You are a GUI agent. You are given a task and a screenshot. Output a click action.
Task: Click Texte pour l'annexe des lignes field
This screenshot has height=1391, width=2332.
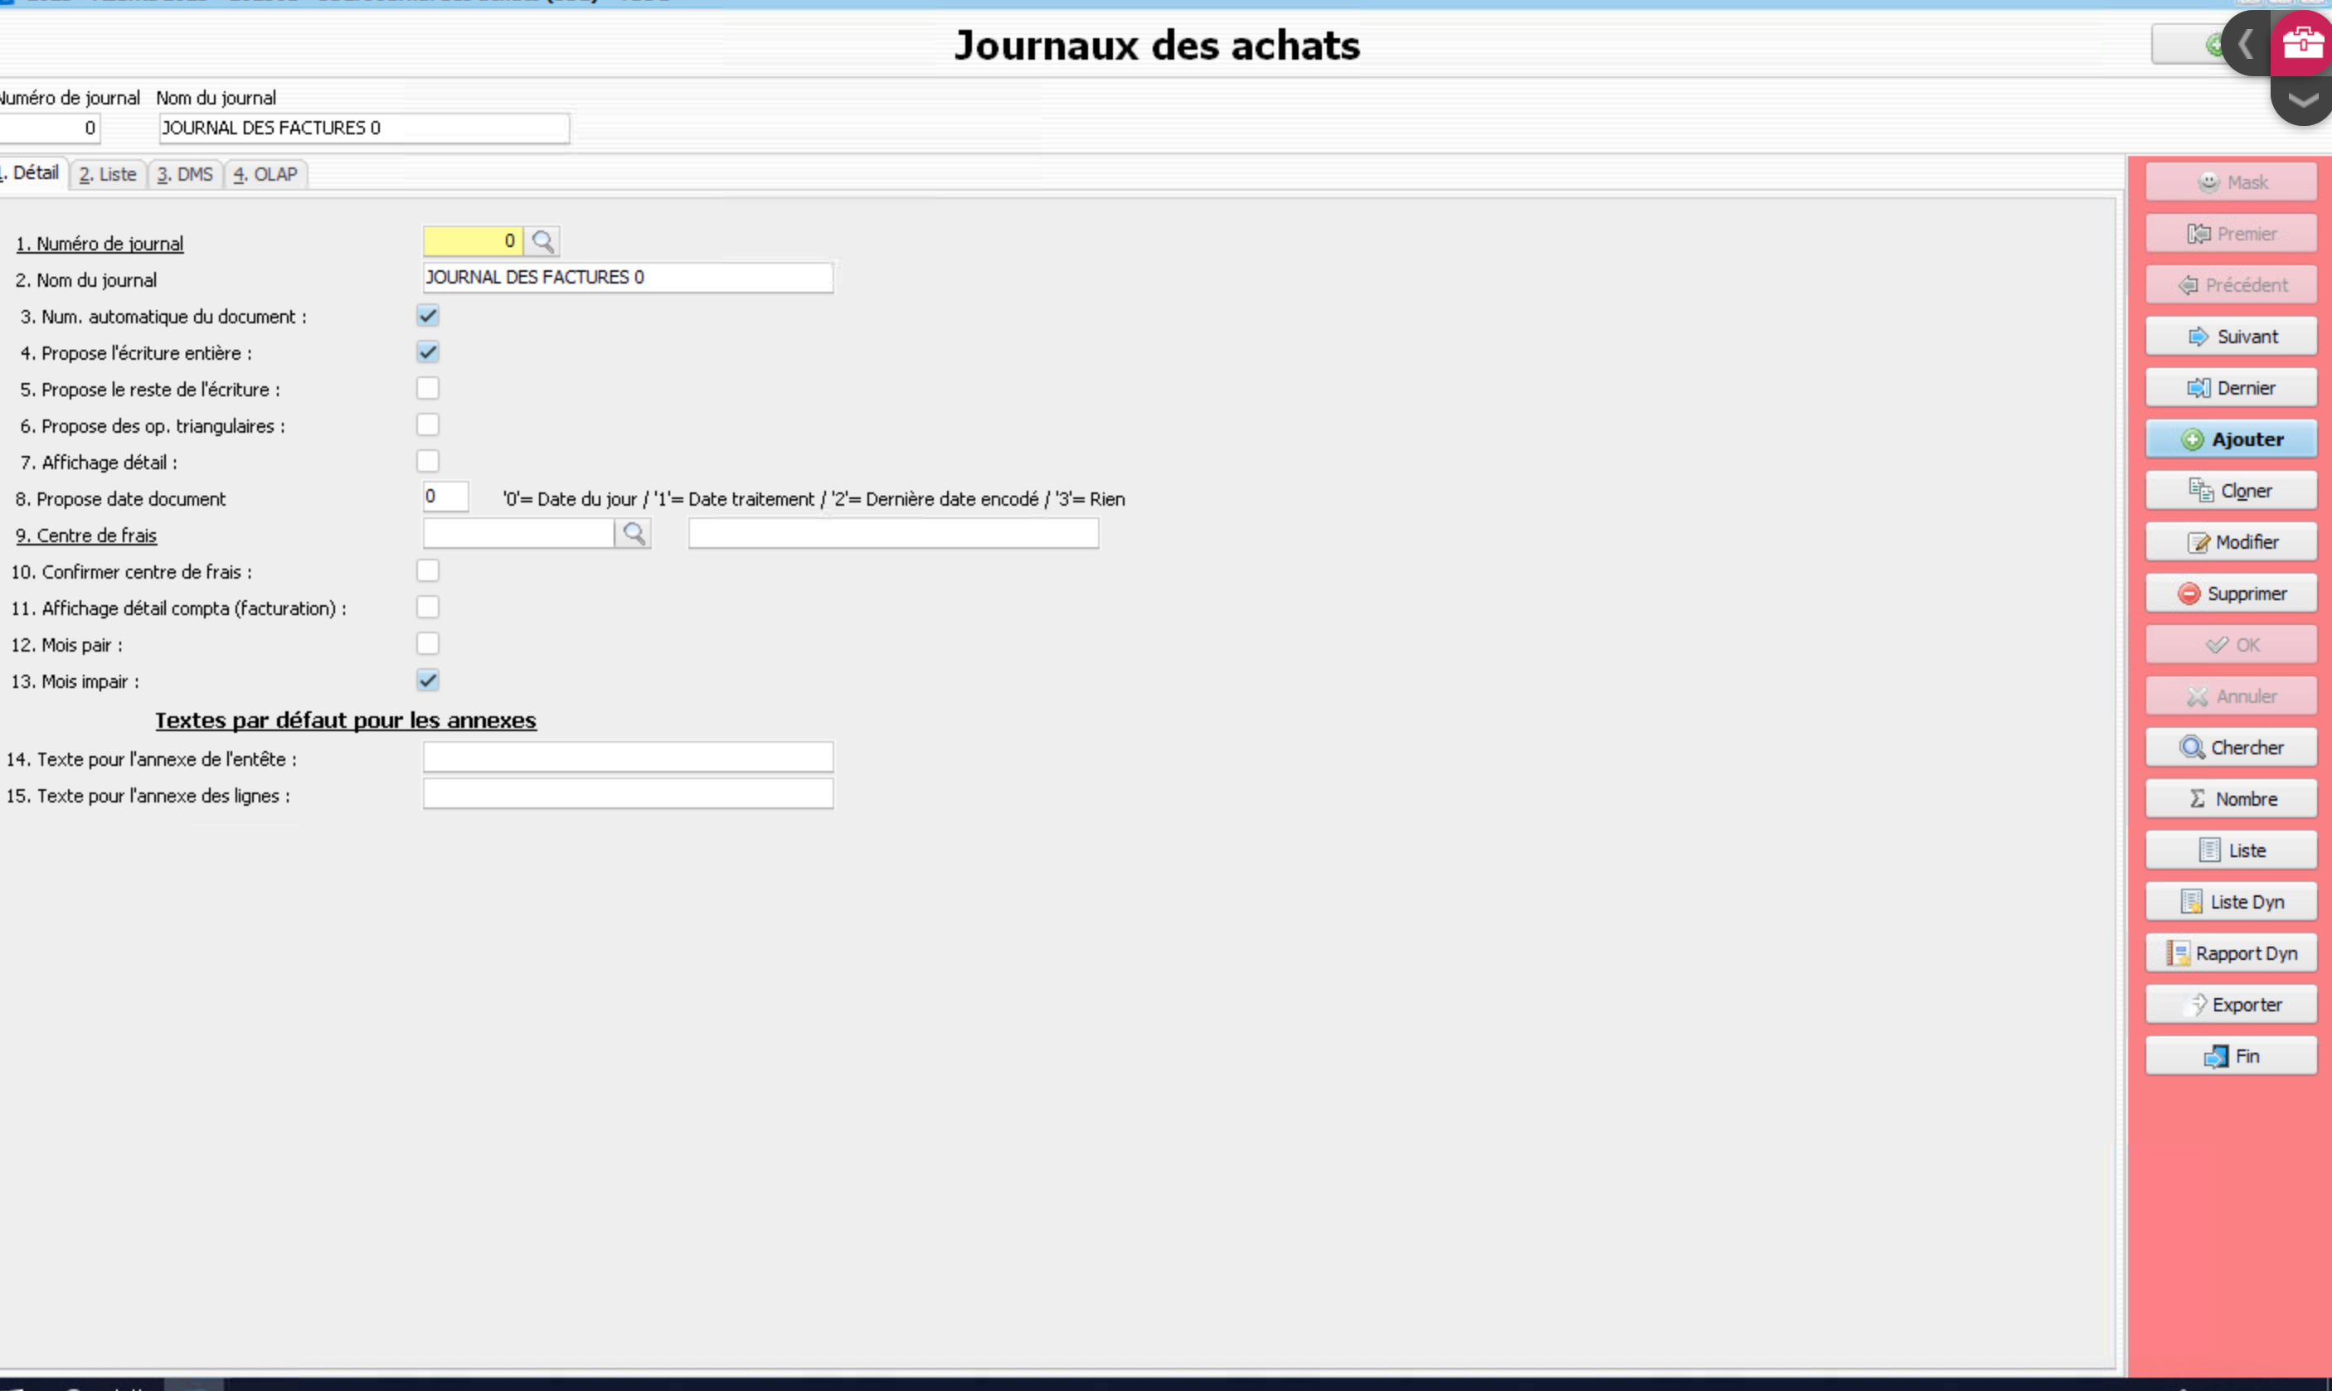coord(627,794)
